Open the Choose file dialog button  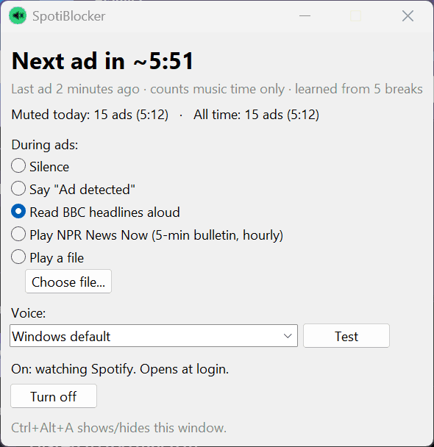68,282
